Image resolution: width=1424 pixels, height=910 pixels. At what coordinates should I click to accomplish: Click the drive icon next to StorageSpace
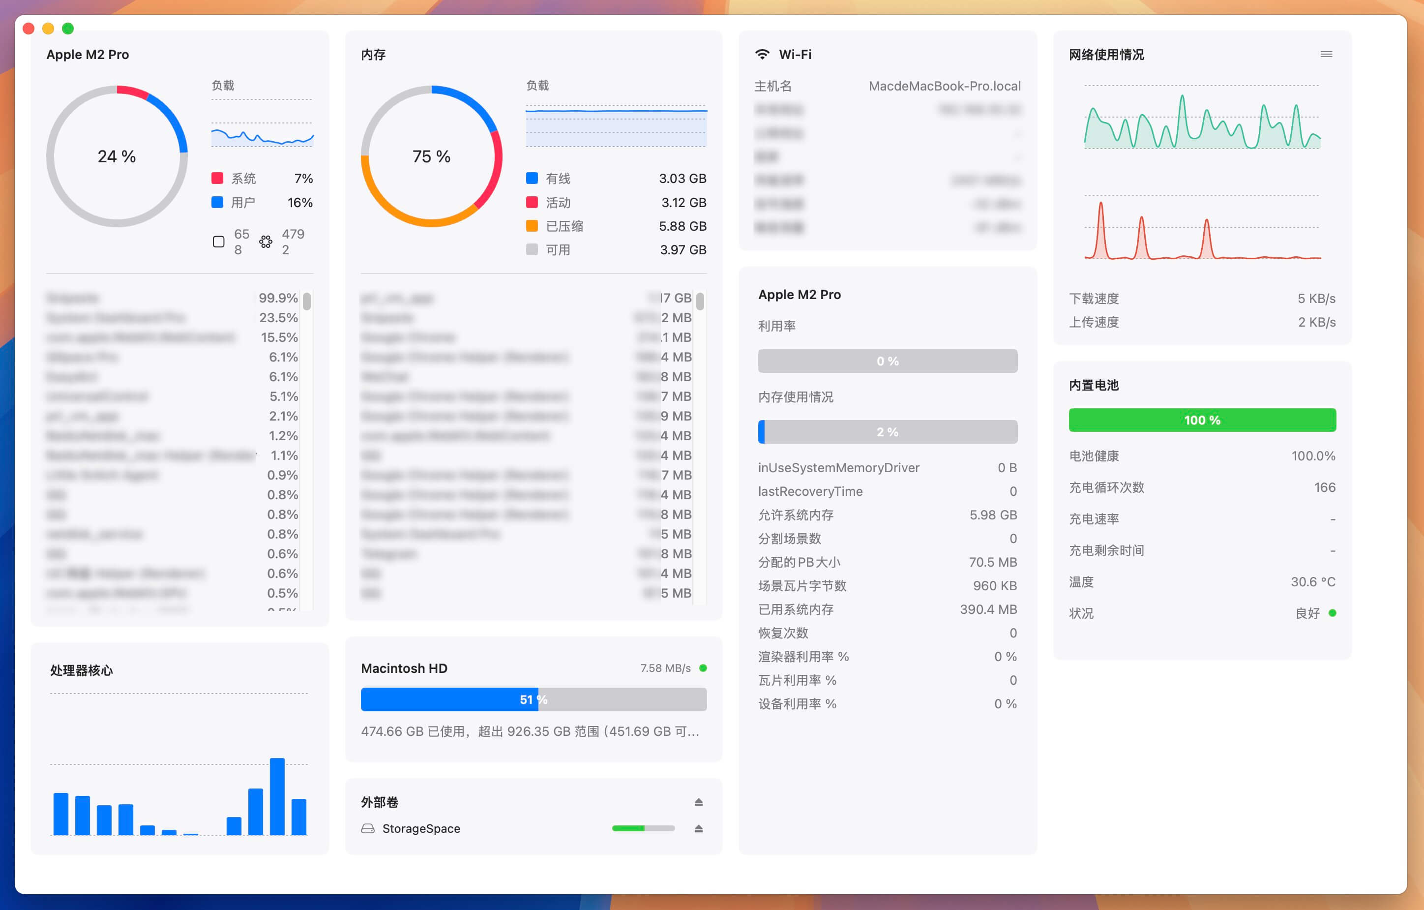click(367, 828)
